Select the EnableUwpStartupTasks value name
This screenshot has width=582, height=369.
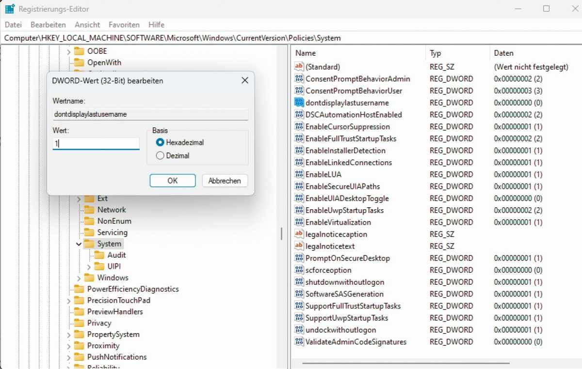[344, 210]
